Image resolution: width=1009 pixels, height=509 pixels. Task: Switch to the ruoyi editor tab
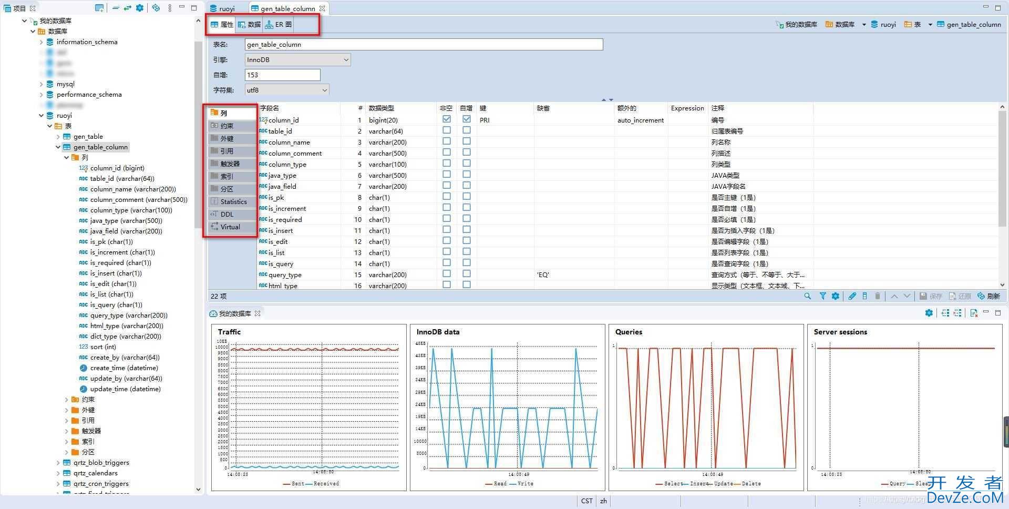pos(222,8)
